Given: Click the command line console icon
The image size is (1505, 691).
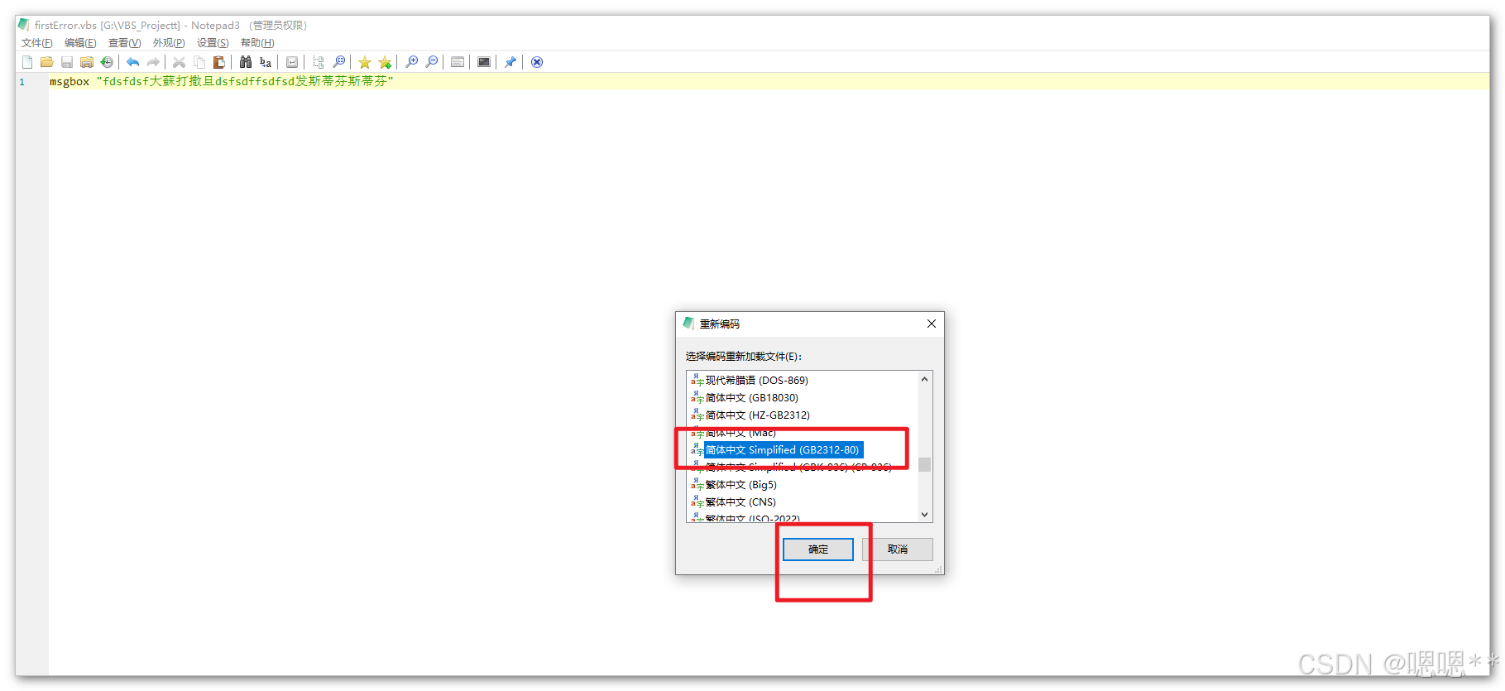Looking at the screenshot, I should pyautogui.click(x=484, y=62).
